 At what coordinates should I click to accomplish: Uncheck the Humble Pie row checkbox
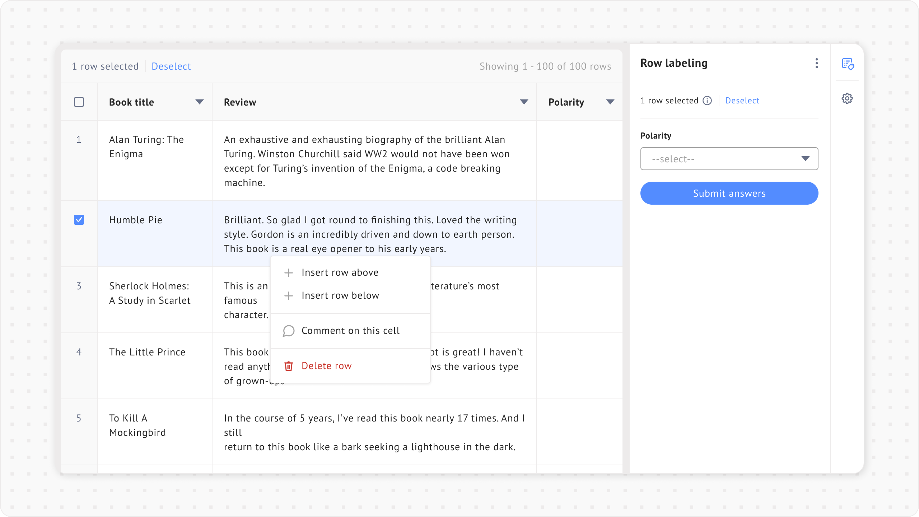coord(79,220)
